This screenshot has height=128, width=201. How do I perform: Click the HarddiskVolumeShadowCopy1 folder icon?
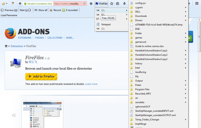(x=131, y=51)
